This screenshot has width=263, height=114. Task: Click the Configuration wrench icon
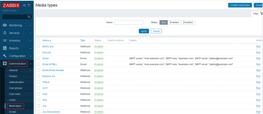pyautogui.click(x=5, y=56)
